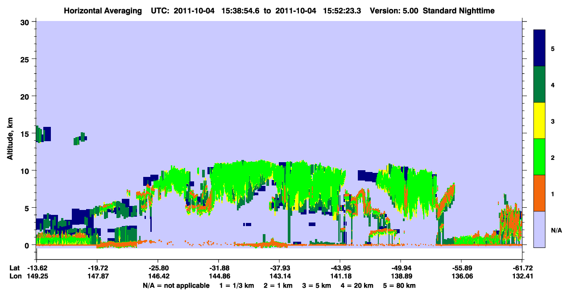Screen dimensions: 580x298
Task: Click longitude value 141.18
Action: [x=340, y=276]
